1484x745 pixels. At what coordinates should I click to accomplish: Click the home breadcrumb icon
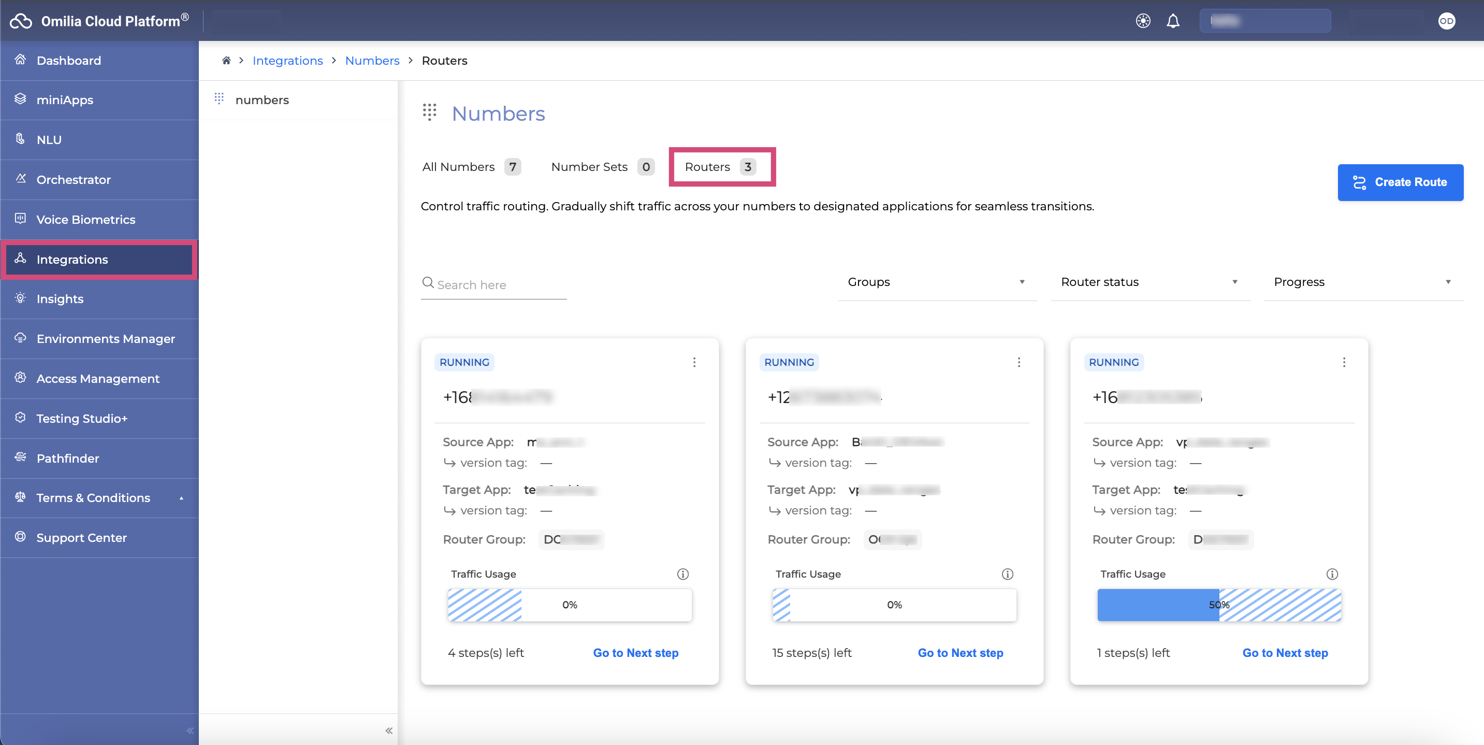click(226, 61)
